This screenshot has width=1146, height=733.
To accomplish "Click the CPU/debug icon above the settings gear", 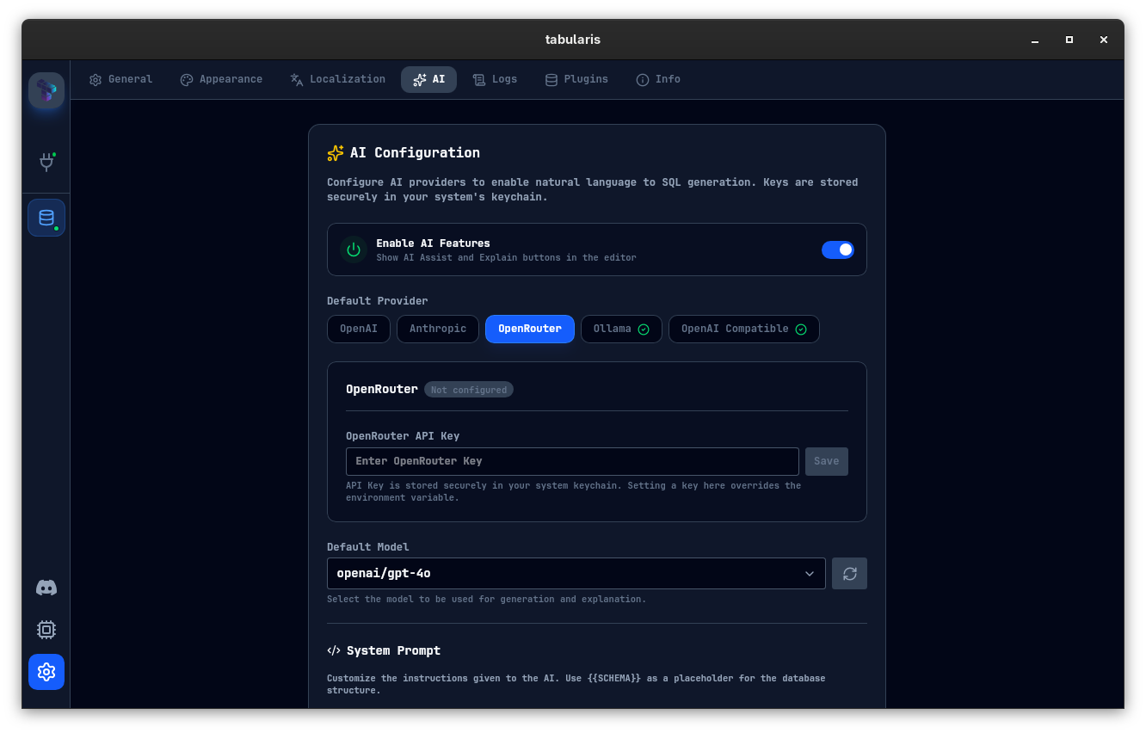I will pos(46,629).
